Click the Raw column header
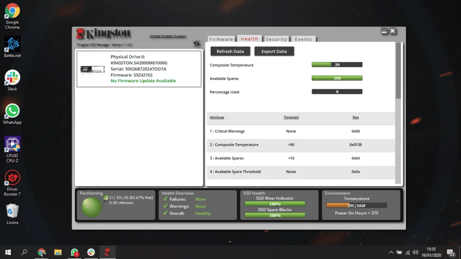461x259 pixels. (x=356, y=117)
